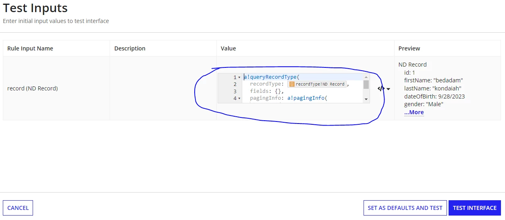Click the Rule Input Name column header

[30, 48]
